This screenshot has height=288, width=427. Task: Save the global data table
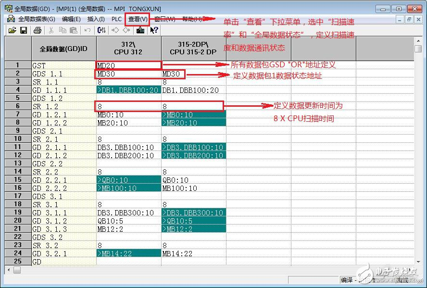click(x=23, y=30)
